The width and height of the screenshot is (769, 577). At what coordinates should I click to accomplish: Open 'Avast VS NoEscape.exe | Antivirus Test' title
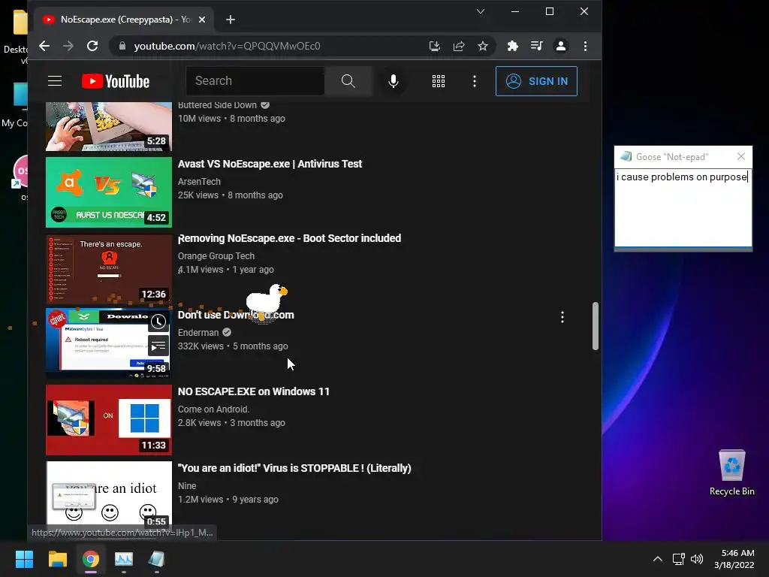(x=270, y=164)
